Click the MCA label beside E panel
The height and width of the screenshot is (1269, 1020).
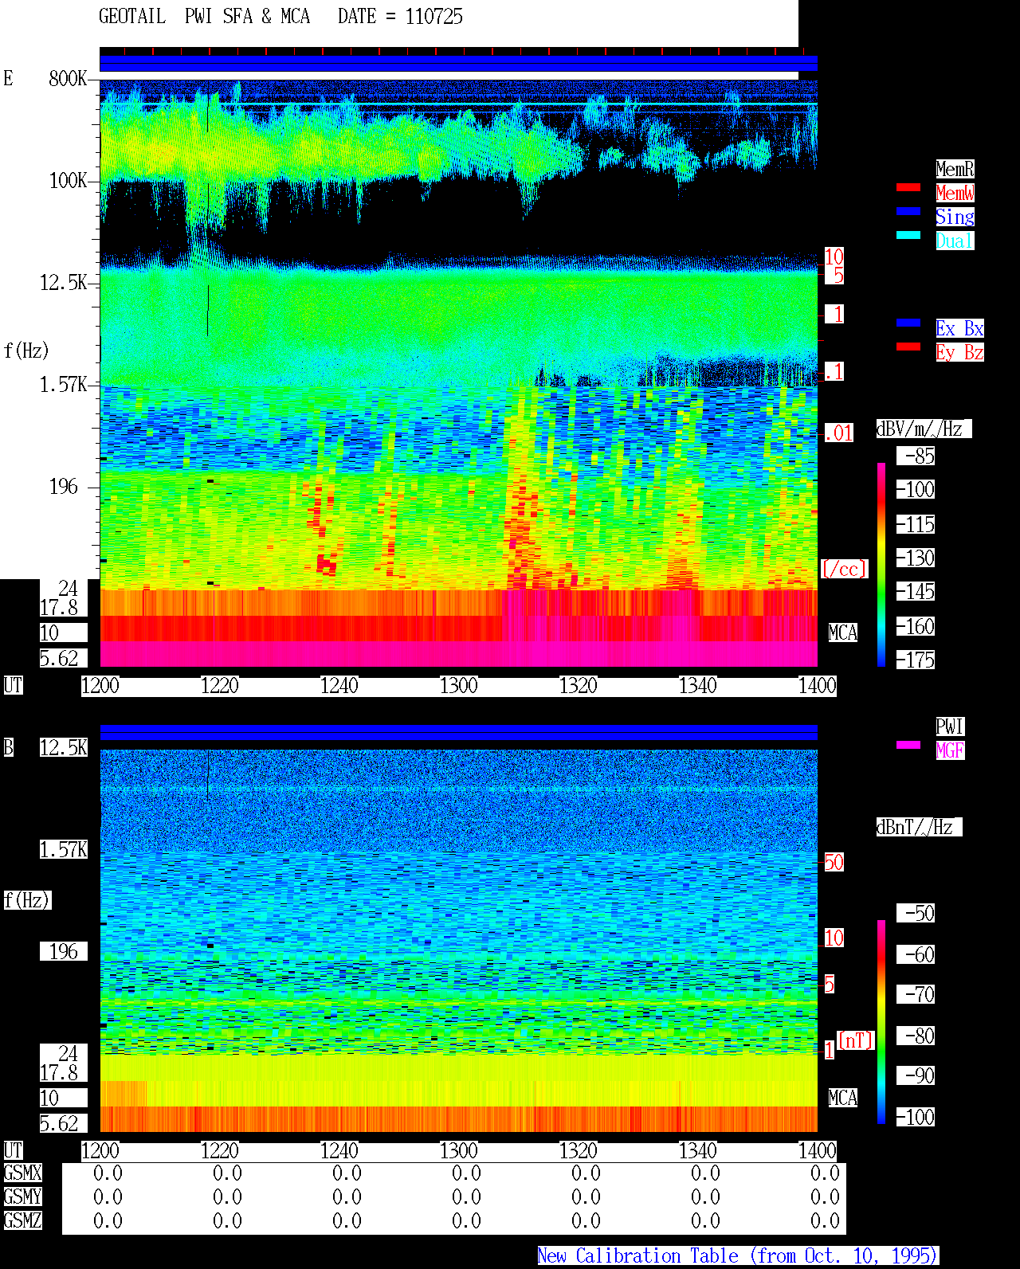point(843,633)
